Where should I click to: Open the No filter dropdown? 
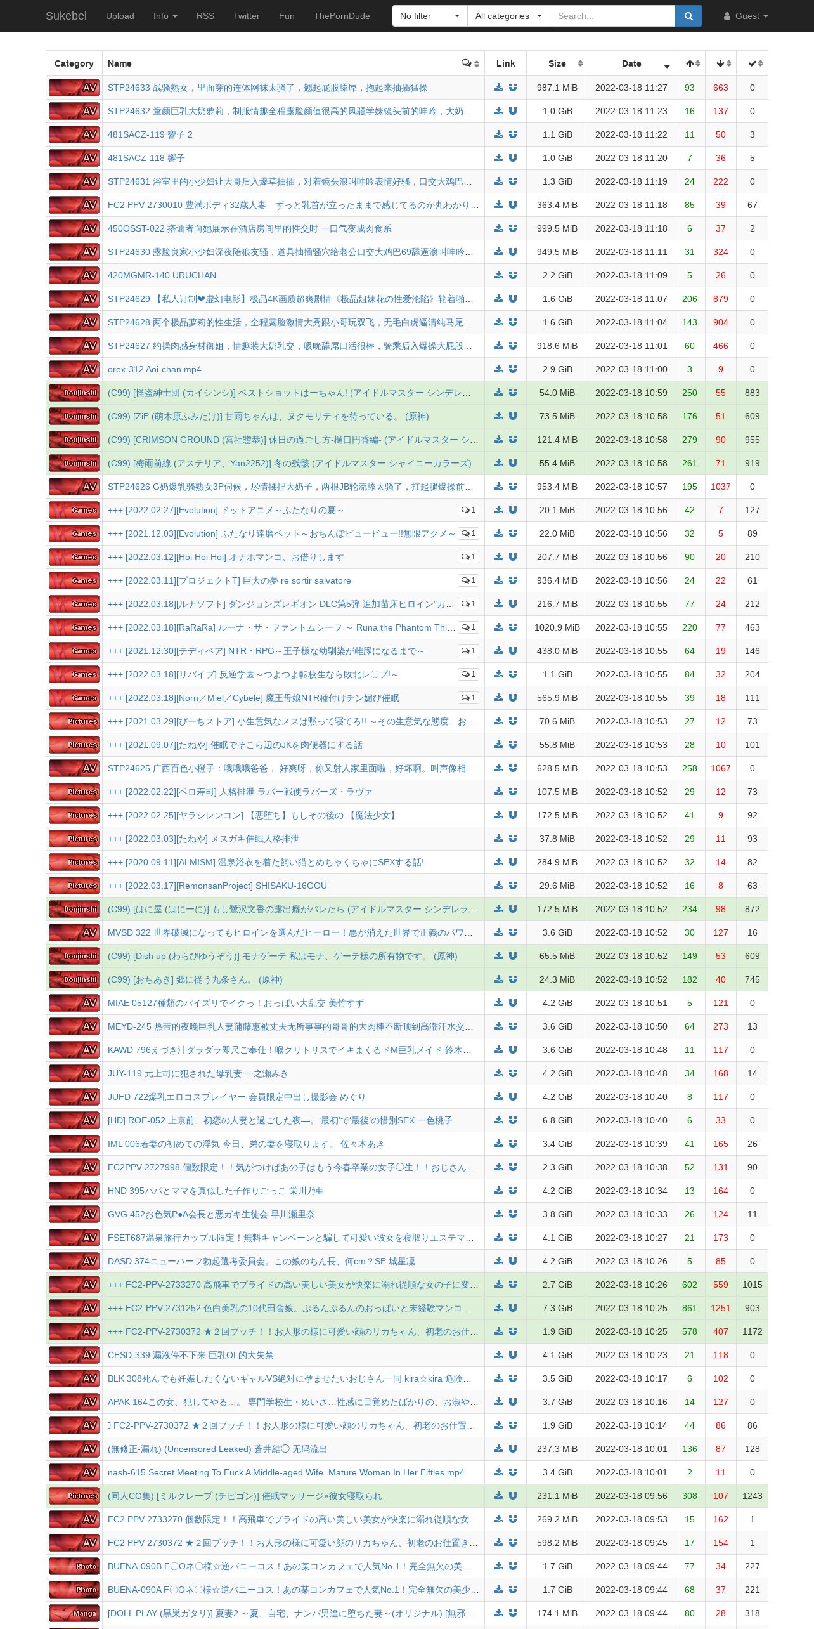(429, 16)
